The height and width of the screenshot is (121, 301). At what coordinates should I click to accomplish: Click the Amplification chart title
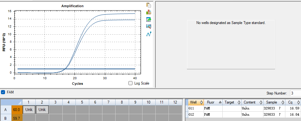pyautogui.click(x=72, y=6)
